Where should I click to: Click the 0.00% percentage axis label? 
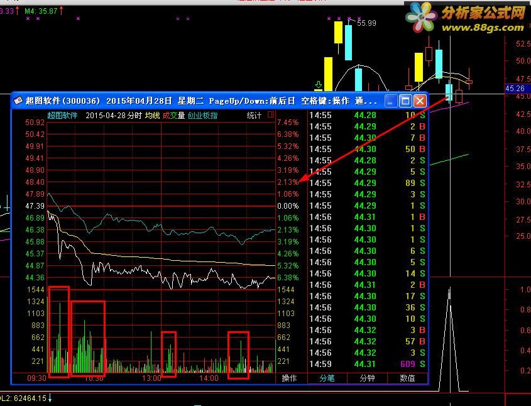[x=288, y=206]
